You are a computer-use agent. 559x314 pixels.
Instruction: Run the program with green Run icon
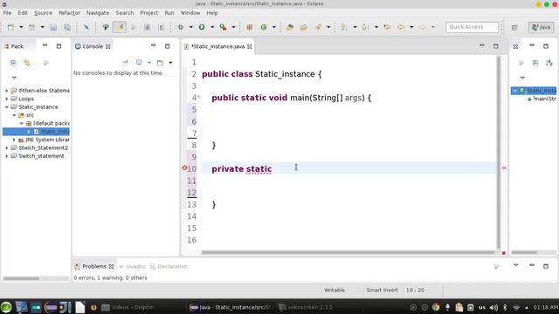tap(202, 27)
